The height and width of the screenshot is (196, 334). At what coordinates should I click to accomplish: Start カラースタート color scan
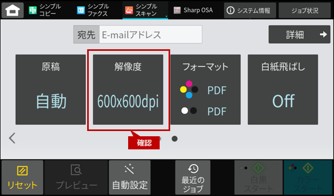point(308,177)
